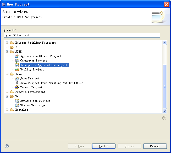The height and width of the screenshot is (153, 171).
Task: Expand the Examples tree node
Action: [x=7, y=110]
